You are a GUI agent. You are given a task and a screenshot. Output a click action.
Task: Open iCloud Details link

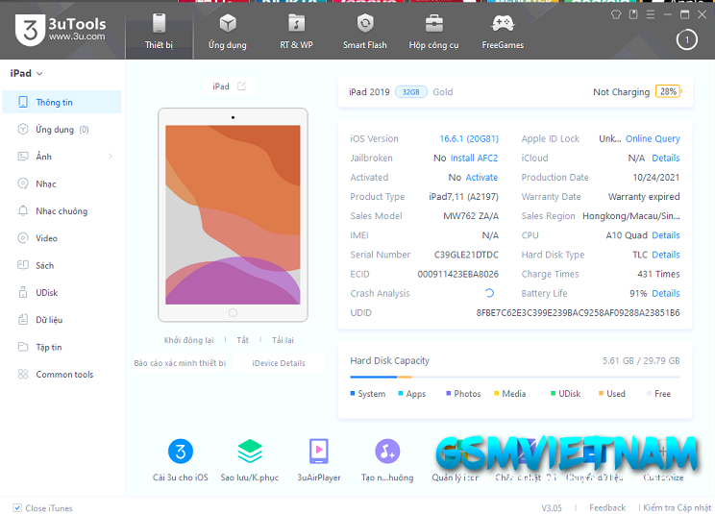[666, 159]
